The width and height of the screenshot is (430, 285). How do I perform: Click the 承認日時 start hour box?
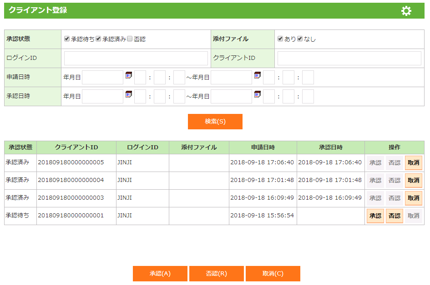click(x=140, y=97)
